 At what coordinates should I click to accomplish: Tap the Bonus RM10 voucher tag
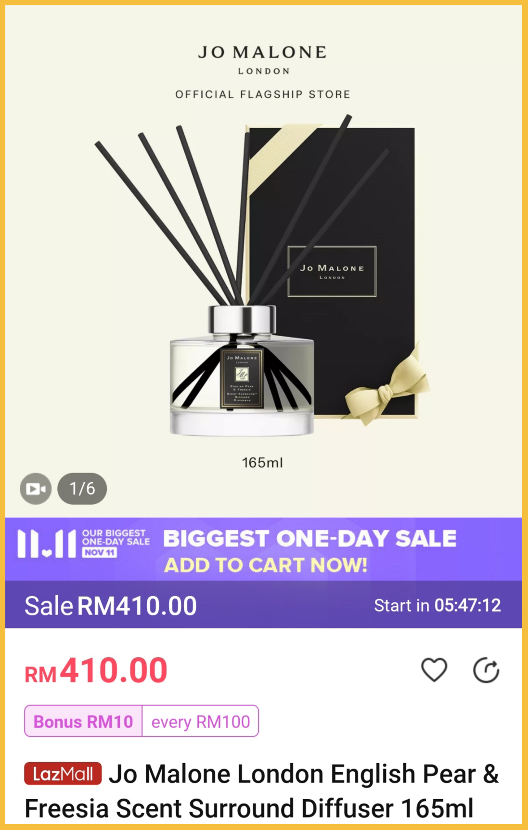tap(83, 721)
